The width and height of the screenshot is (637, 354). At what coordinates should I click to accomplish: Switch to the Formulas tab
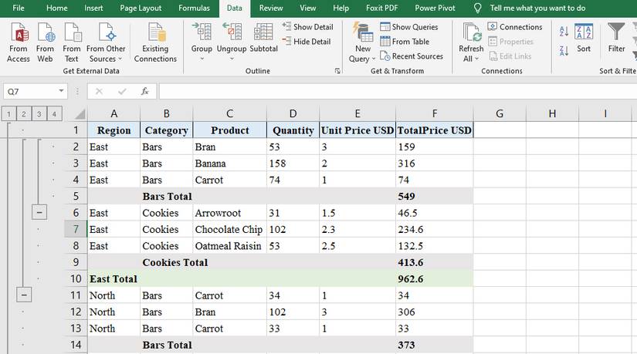tap(194, 8)
